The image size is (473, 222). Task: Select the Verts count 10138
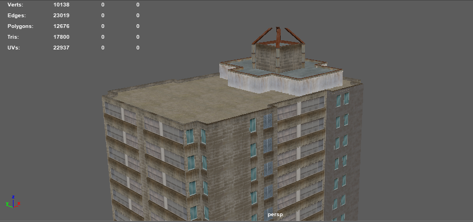(x=61, y=5)
